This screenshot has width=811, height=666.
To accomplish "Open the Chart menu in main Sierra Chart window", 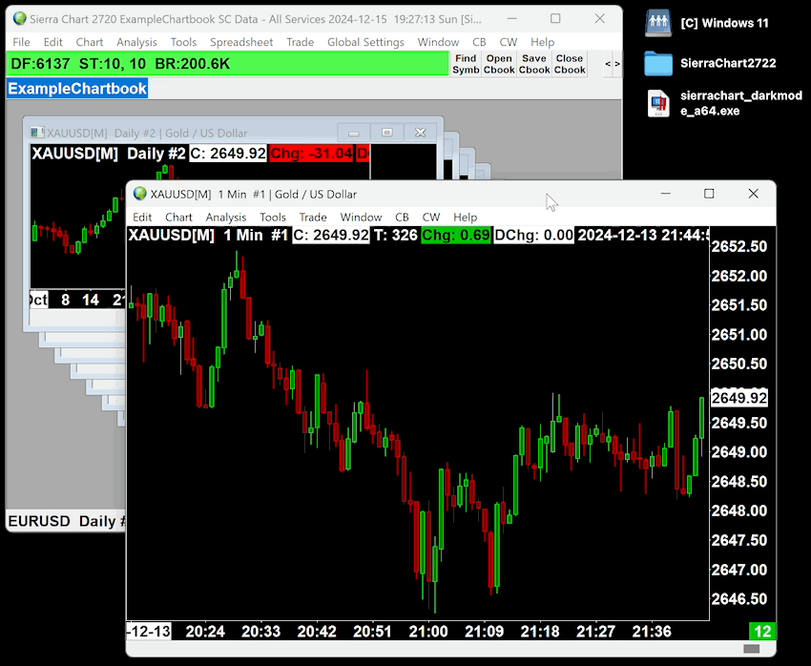I will (x=90, y=42).
